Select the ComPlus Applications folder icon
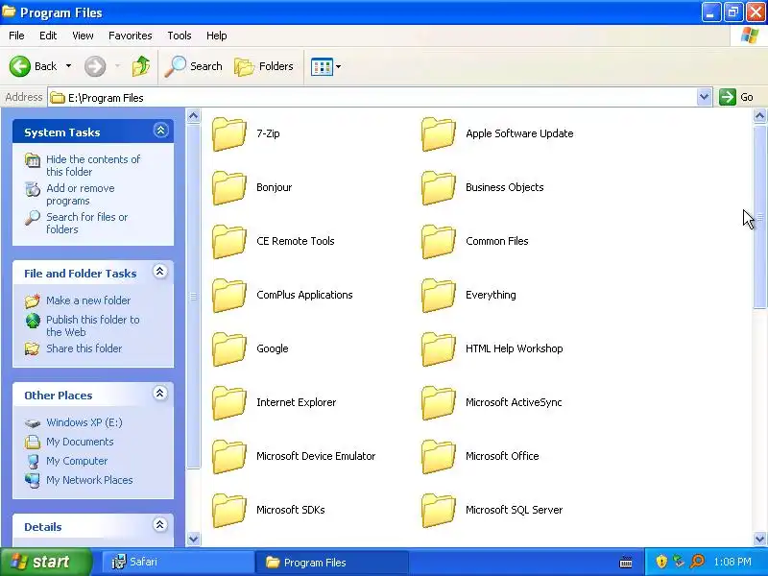 point(229,296)
